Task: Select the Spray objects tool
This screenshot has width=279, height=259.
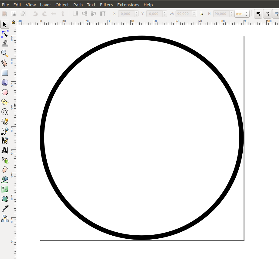Action: click(x=5, y=160)
